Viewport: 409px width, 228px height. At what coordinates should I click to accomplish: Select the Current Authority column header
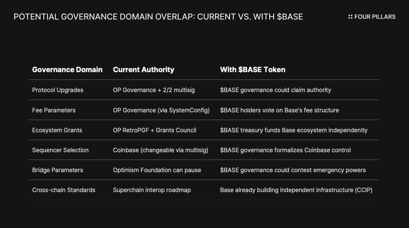[x=143, y=70]
